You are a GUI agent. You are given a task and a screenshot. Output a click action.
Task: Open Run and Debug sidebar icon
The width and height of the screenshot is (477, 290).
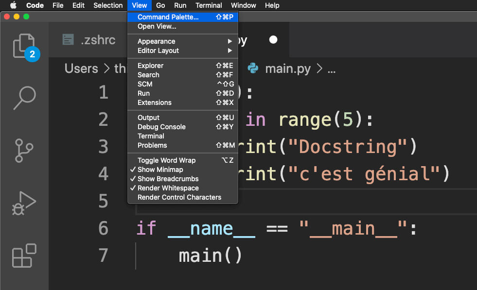[x=24, y=203]
